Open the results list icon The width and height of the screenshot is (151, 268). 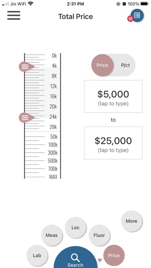pos(137,15)
